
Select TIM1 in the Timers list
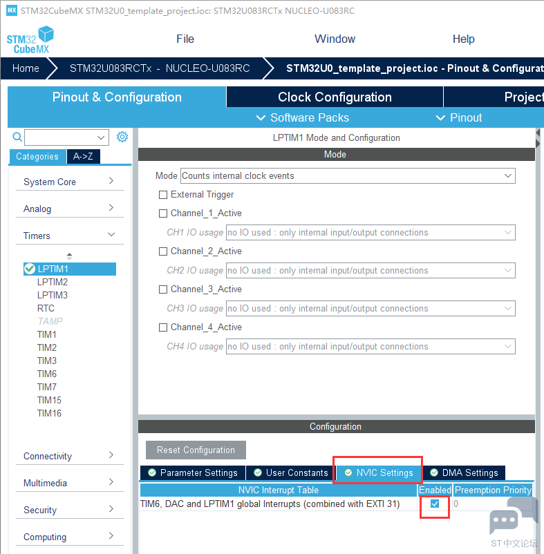(x=47, y=334)
